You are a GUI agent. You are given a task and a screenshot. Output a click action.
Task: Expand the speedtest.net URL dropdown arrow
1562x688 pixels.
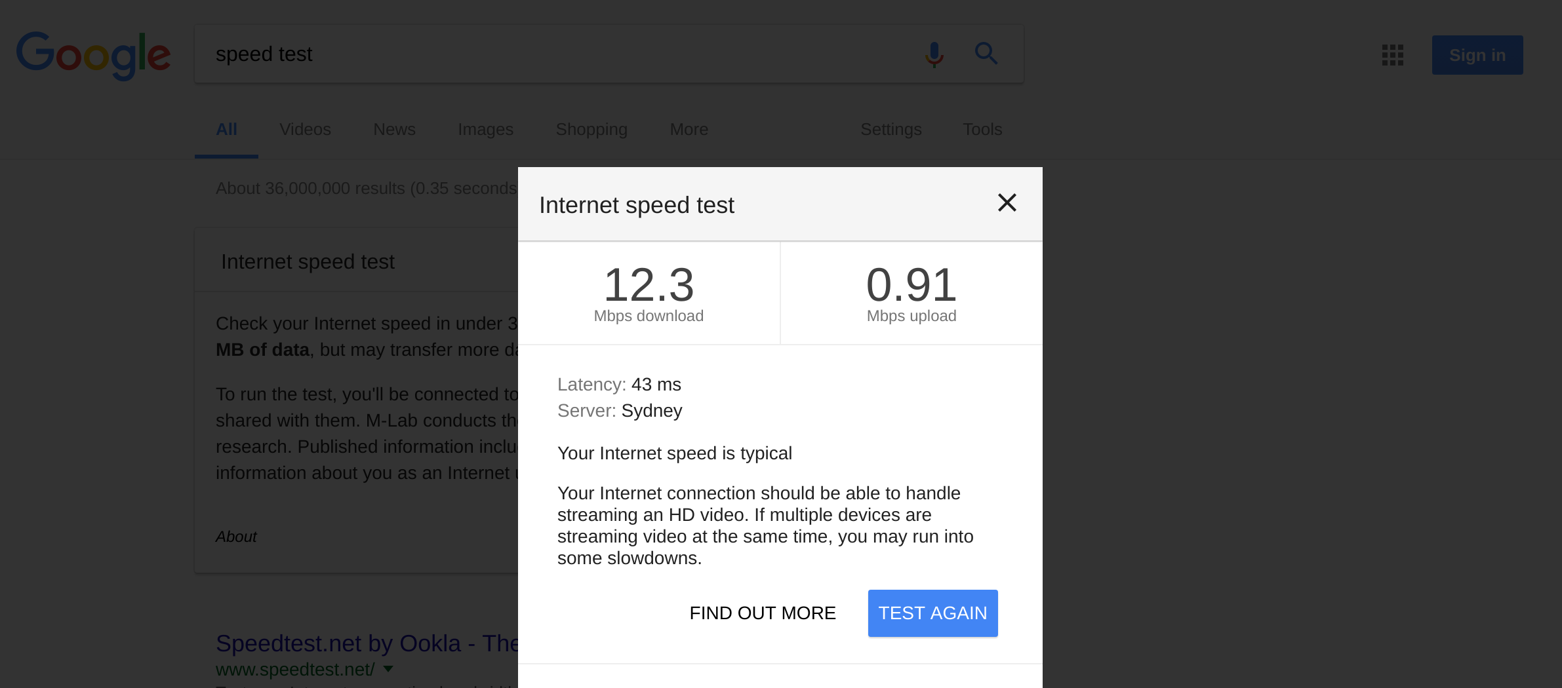[x=388, y=669]
